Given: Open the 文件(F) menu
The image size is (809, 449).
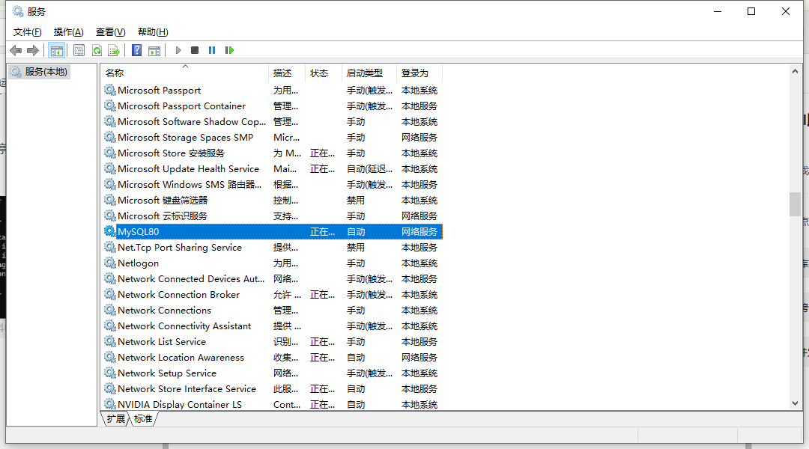Looking at the screenshot, I should pos(28,32).
